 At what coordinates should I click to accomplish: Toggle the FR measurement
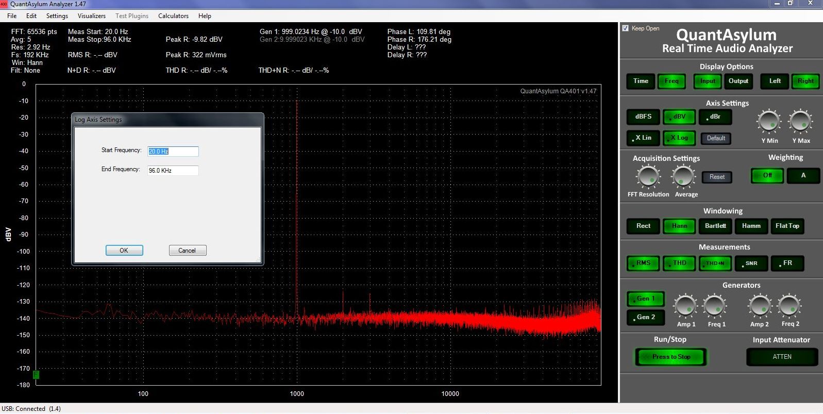pos(787,263)
